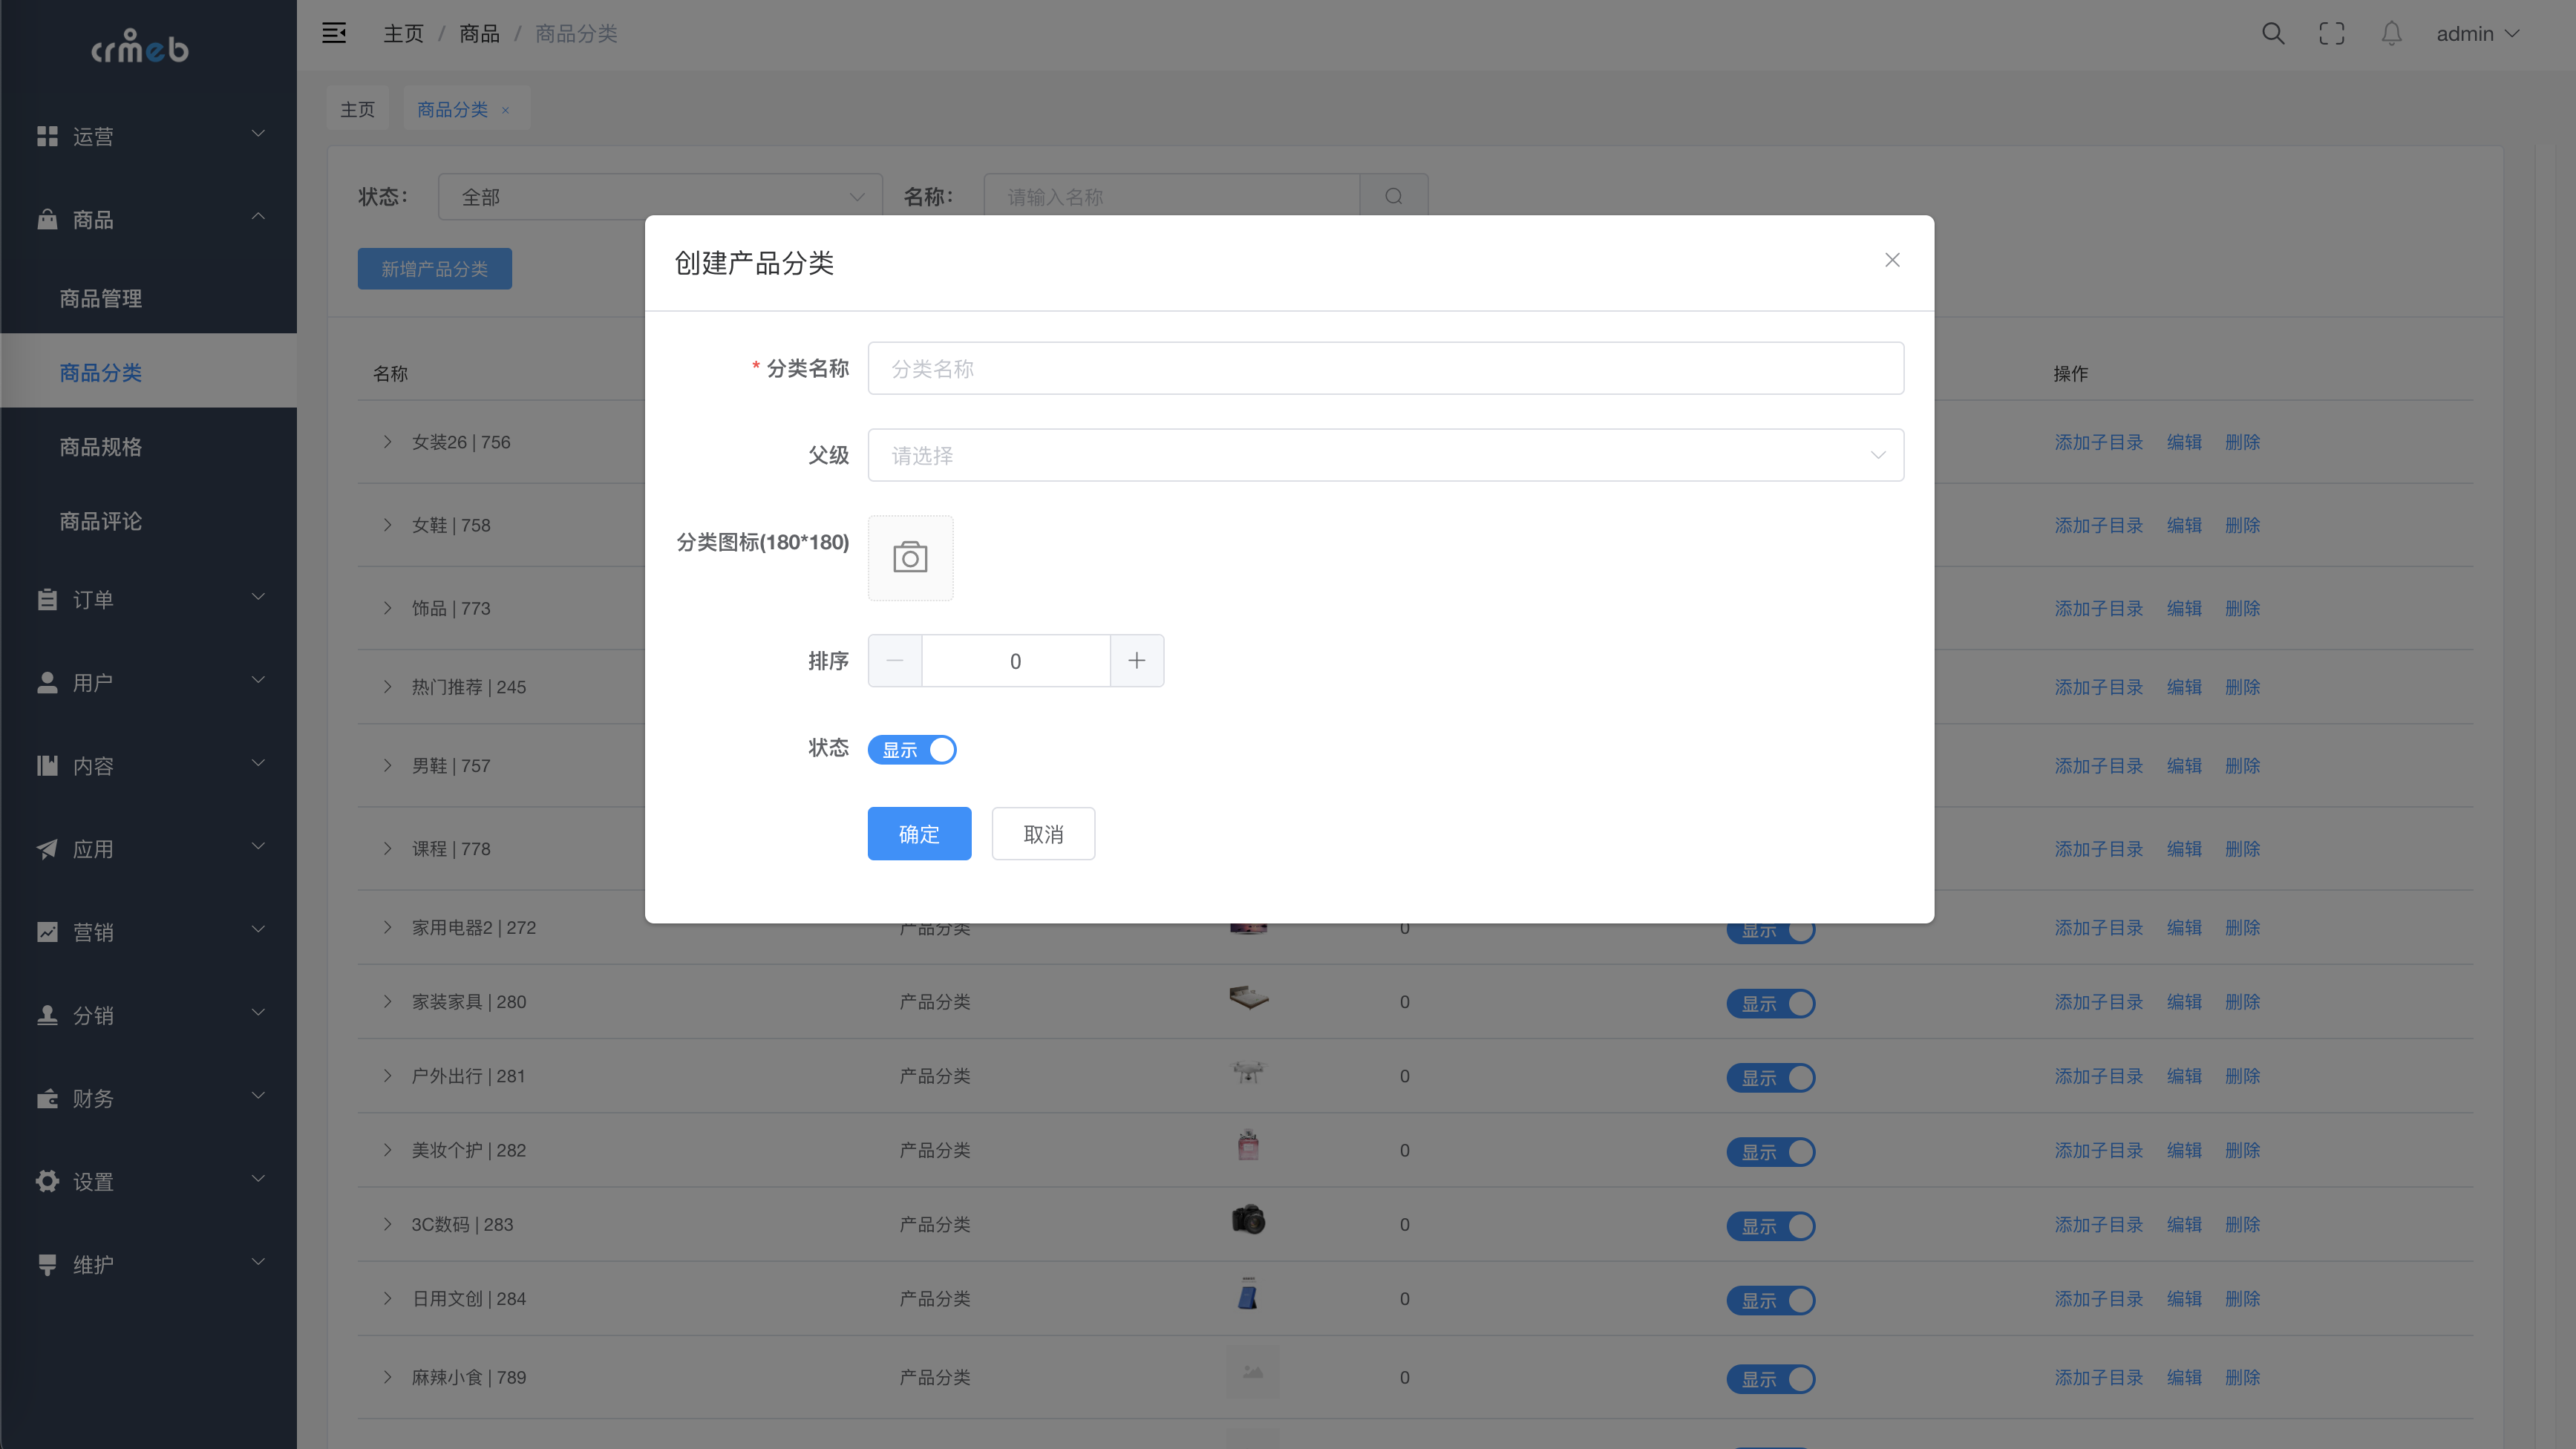Image resolution: width=2576 pixels, height=1449 pixels.
Task: Click the camera icon to upload category image
Action: [910, 558]
